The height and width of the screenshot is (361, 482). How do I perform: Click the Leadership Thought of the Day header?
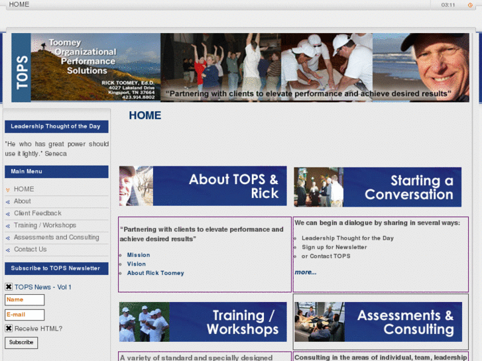(56, 127)
